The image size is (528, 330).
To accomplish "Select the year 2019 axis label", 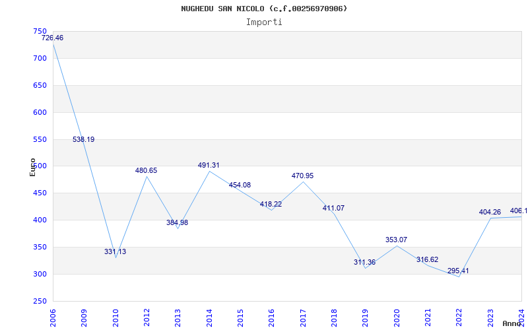I will pyautogui.click(x=366, y=318).
